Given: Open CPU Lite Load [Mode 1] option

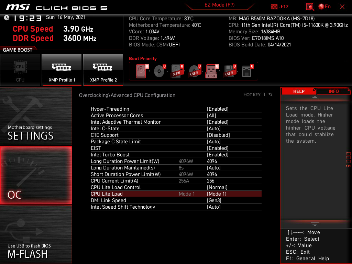Looking at the screenshot, I should pos(217,194).
